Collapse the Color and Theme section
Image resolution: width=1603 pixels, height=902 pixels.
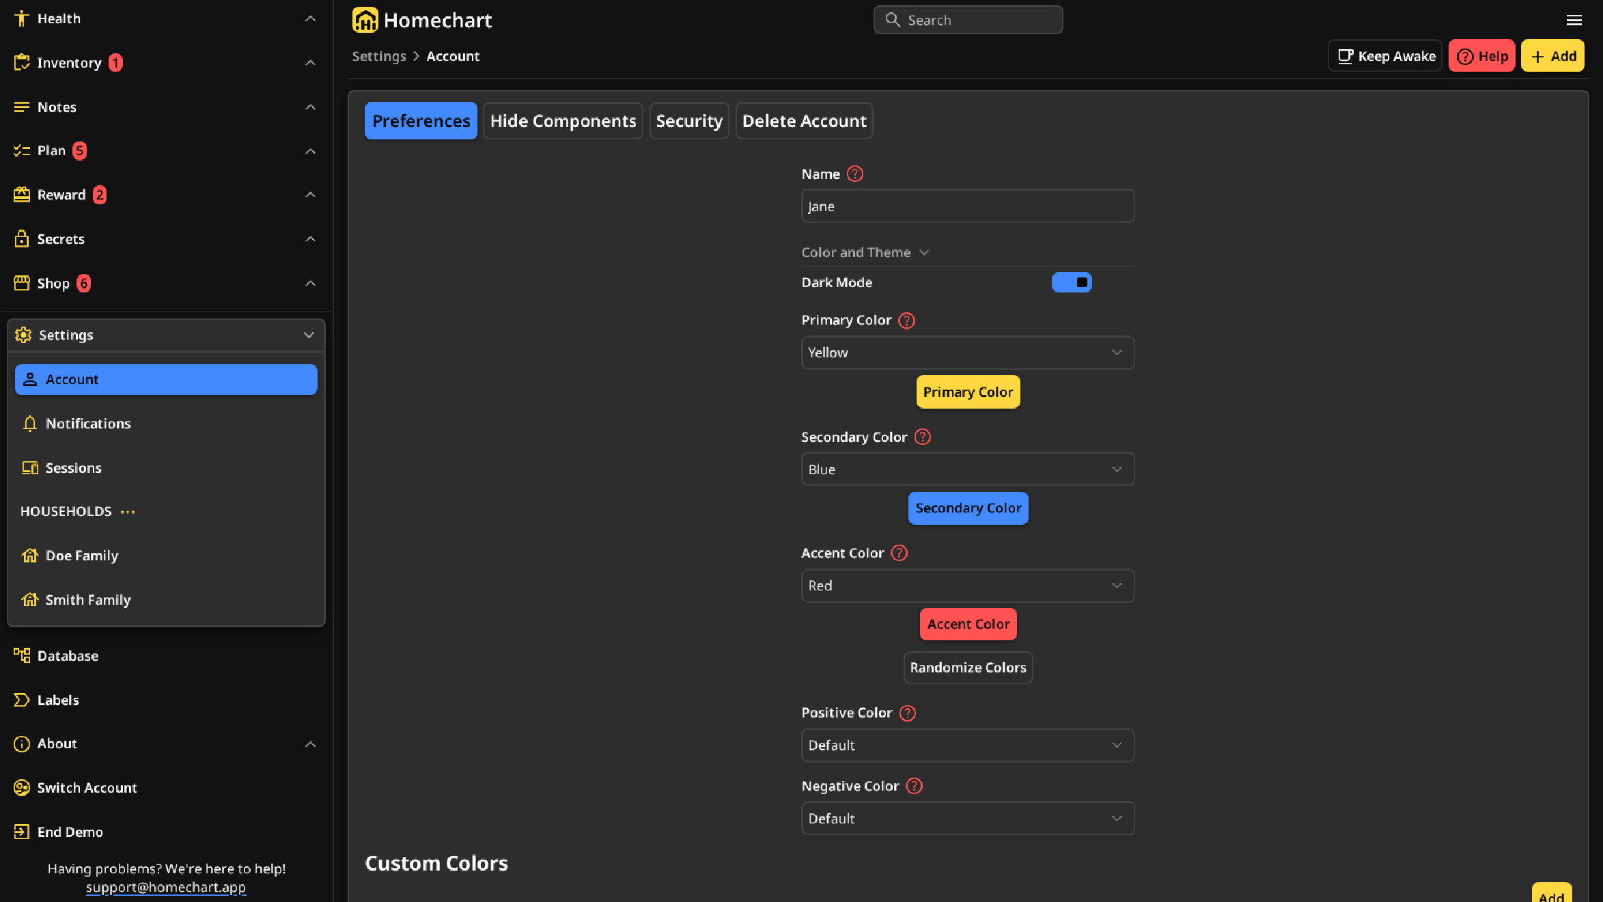tap(865, 252)
